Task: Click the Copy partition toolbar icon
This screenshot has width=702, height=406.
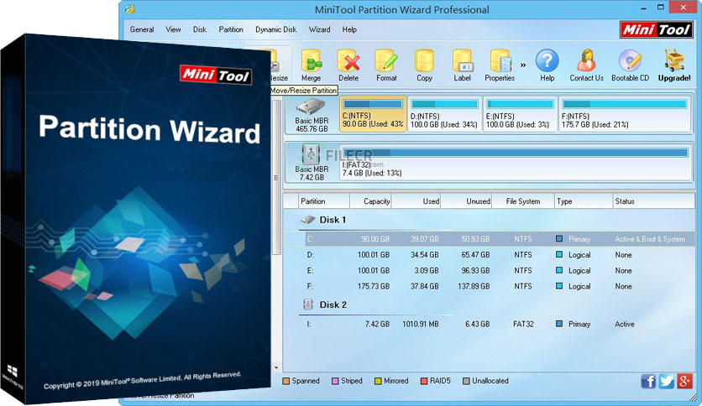Action: pyautogui.click(x=424, y=60)
